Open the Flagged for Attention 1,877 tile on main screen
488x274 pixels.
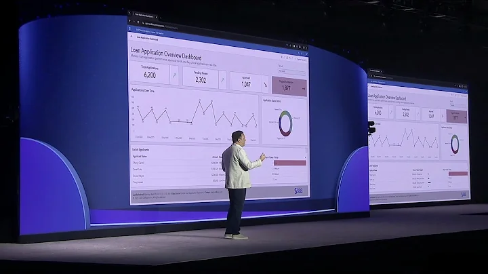pyautogui.click(x=289, y=86)
